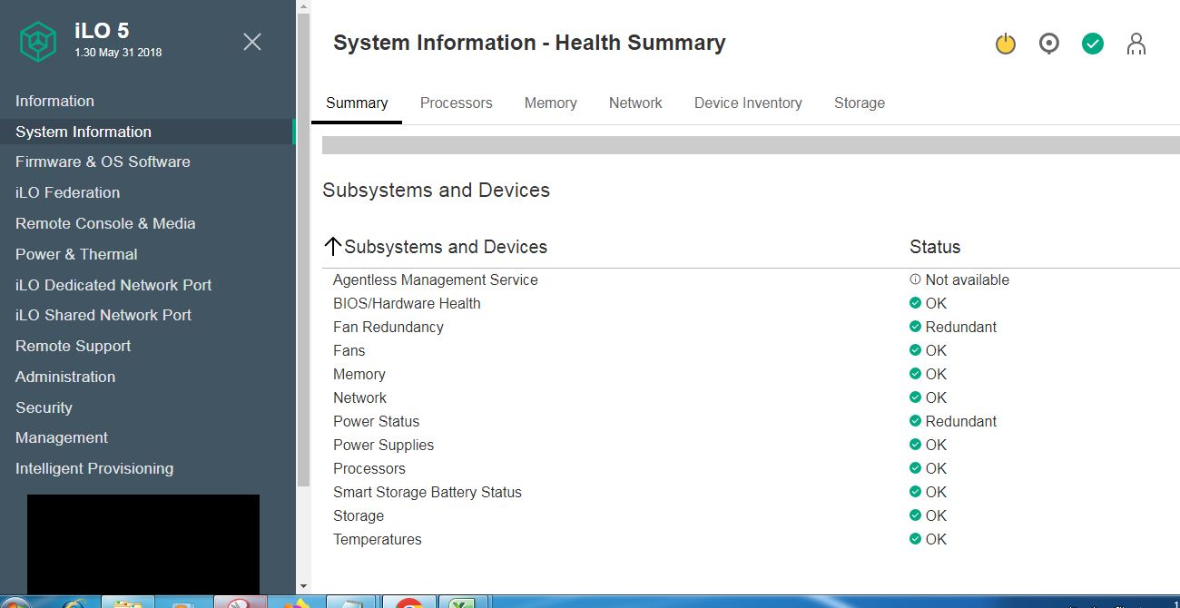1180x608 pixels.
Task: Switch to the Processors tab
Action: (457, 103)
